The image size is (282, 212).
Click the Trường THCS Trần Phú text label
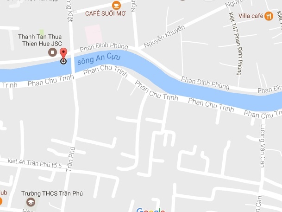pos(52,193)
